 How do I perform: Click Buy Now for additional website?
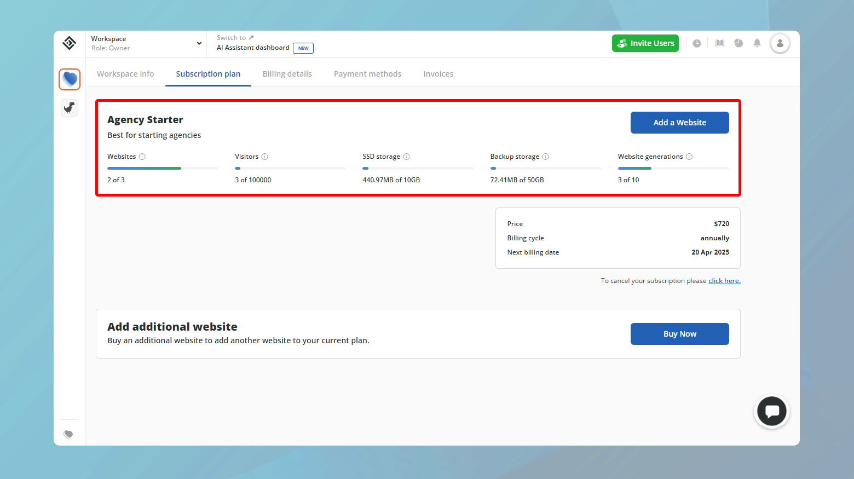[x=679, y=333]
